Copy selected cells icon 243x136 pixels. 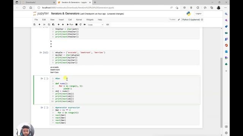49,25
